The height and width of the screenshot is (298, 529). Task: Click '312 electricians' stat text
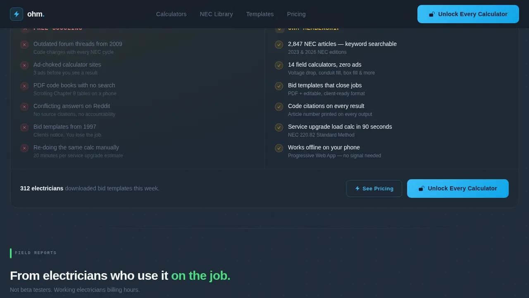(42, 188)
